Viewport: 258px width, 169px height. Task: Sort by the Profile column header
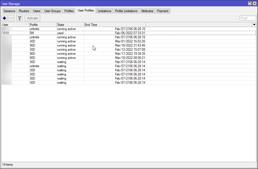click(43, 25)
